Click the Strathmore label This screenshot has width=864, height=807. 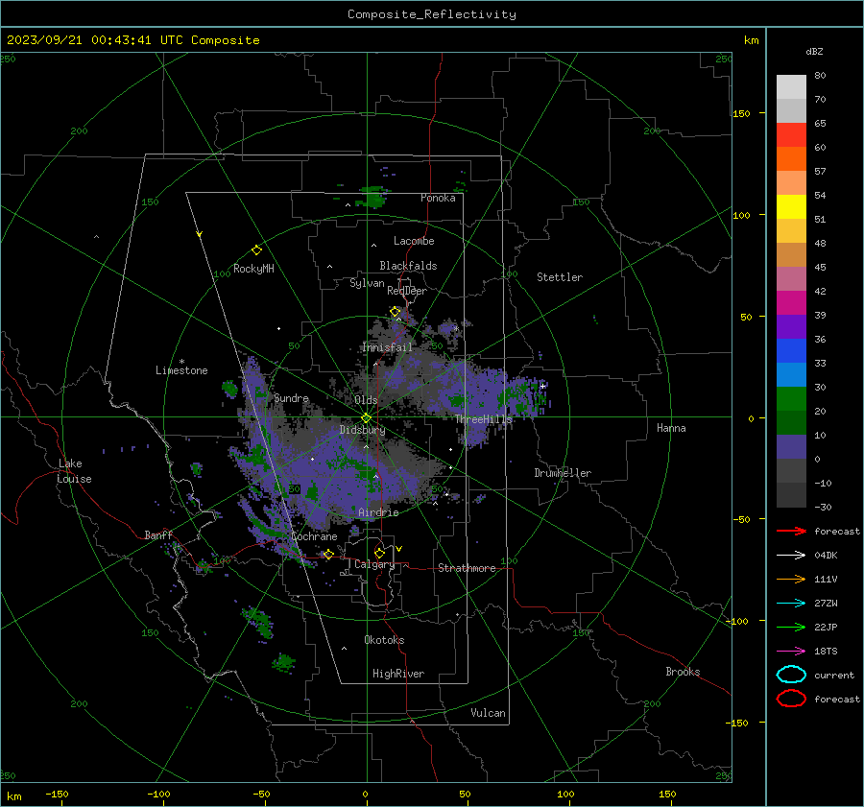(x=467, y=568)
